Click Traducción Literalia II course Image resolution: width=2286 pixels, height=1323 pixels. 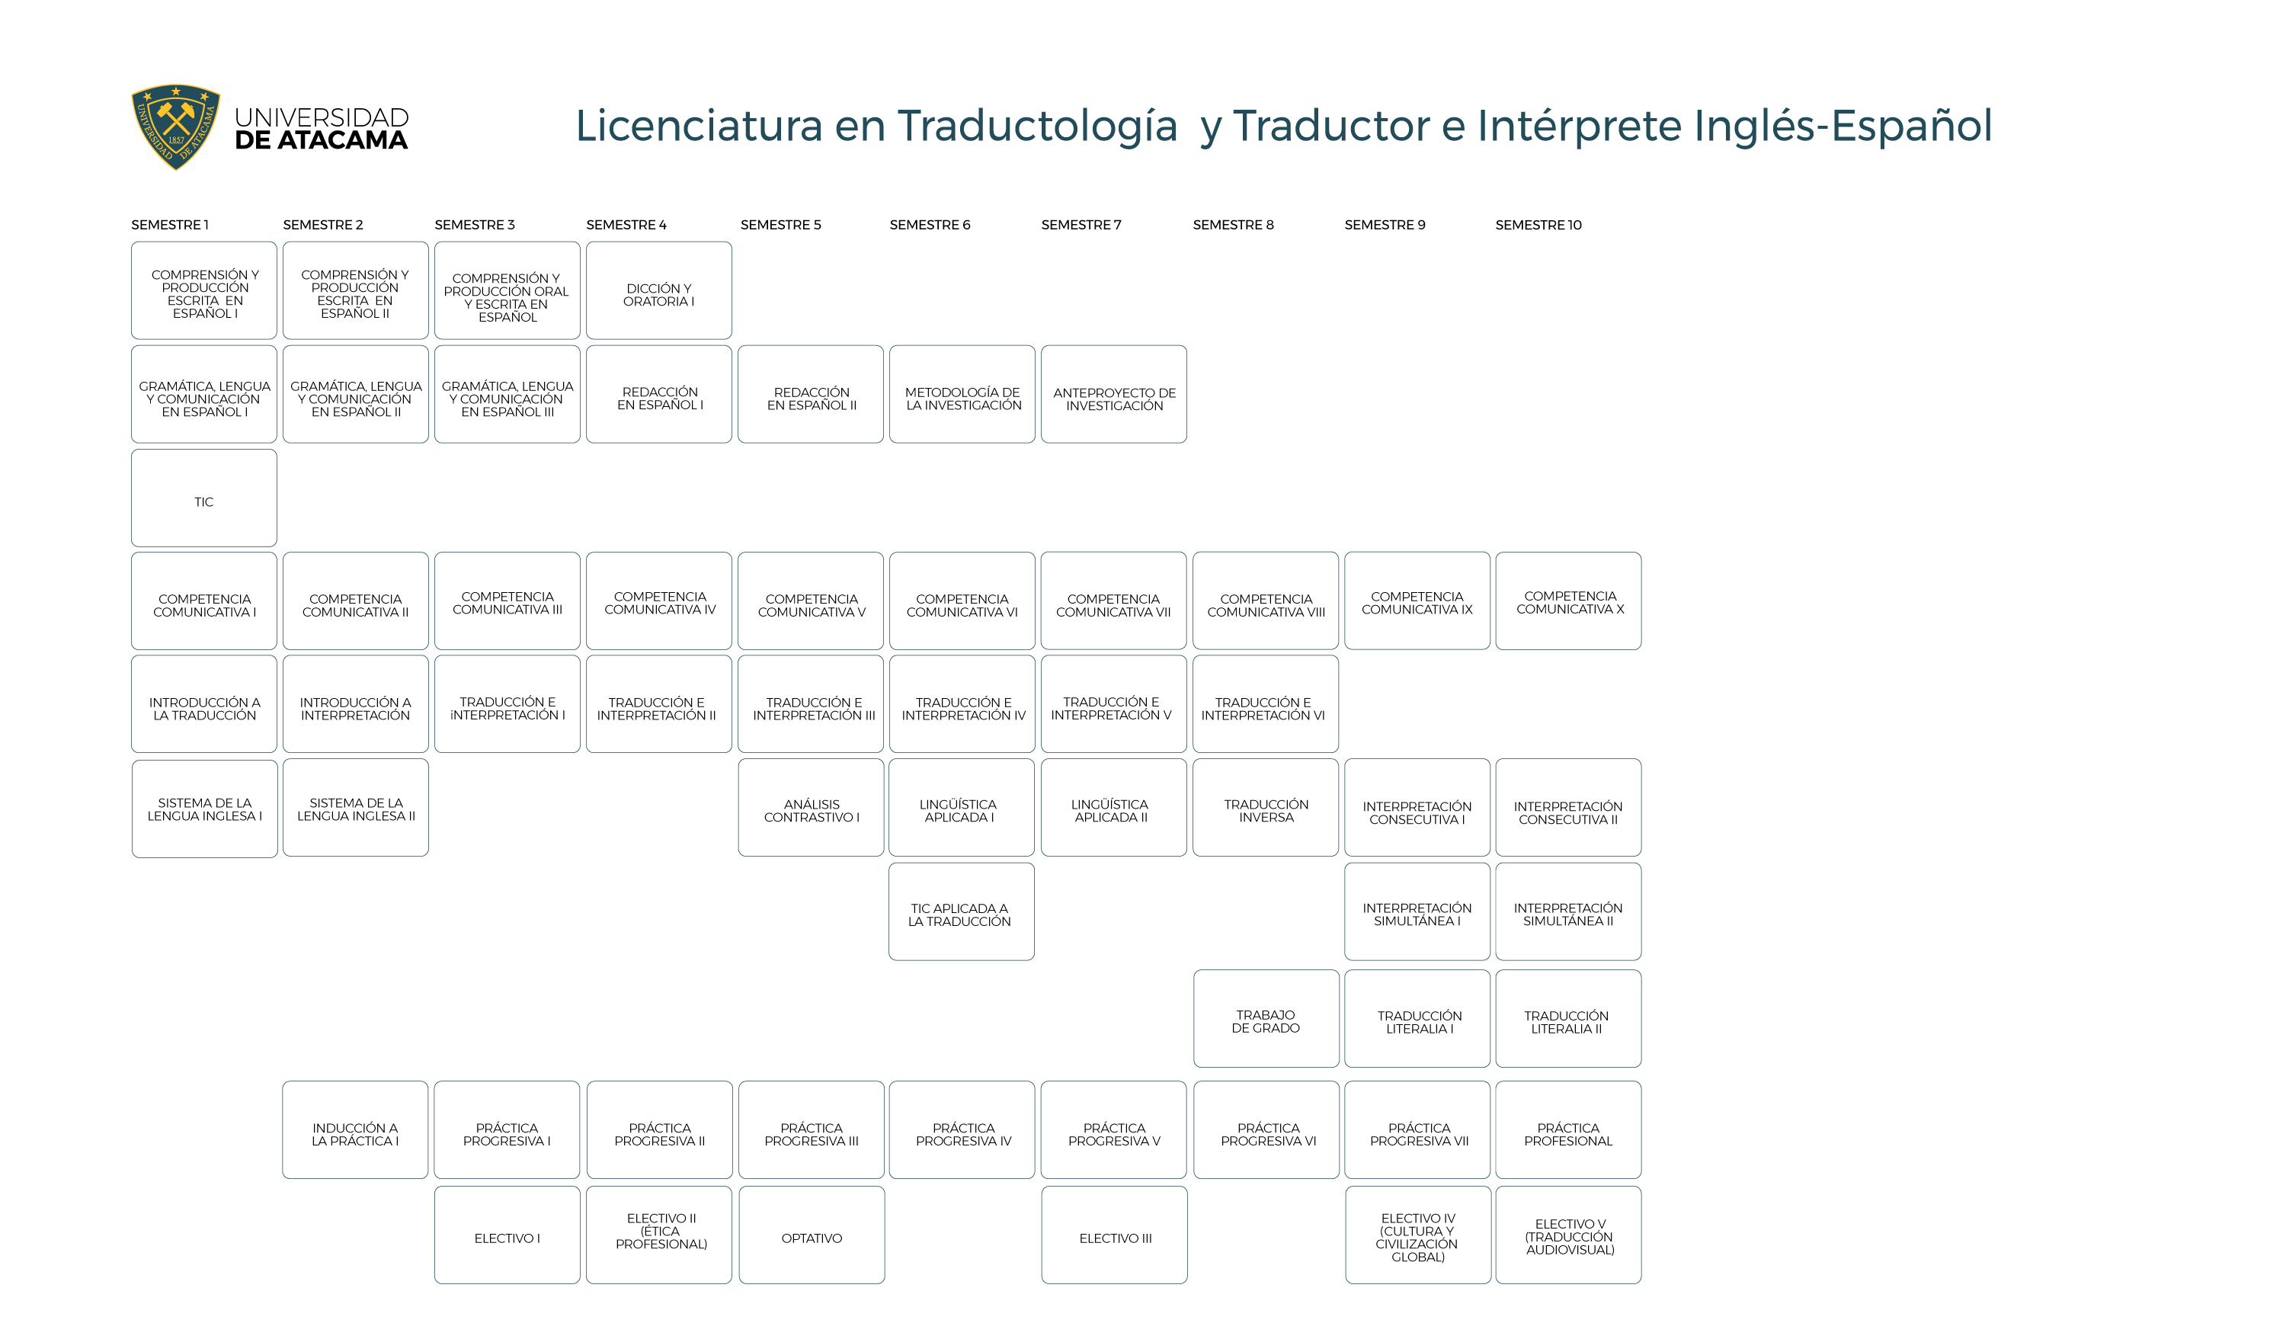(x=1567, y=1019)
